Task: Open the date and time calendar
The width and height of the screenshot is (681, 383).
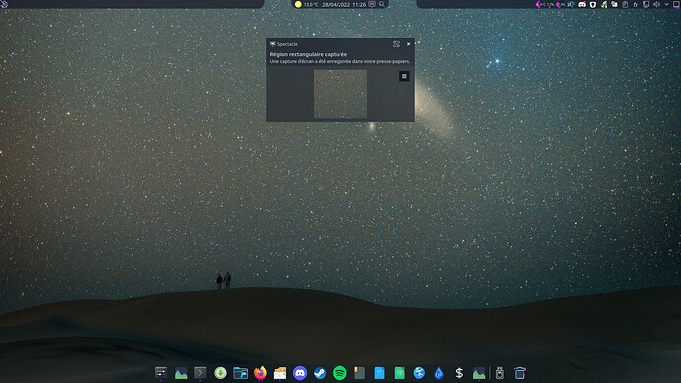Action: [343, 4]
